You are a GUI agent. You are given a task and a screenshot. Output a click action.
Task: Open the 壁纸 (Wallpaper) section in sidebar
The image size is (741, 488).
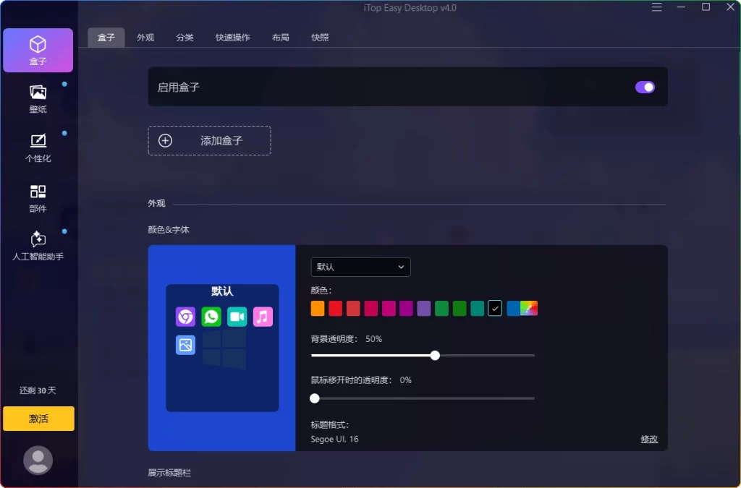coord(38,98)
